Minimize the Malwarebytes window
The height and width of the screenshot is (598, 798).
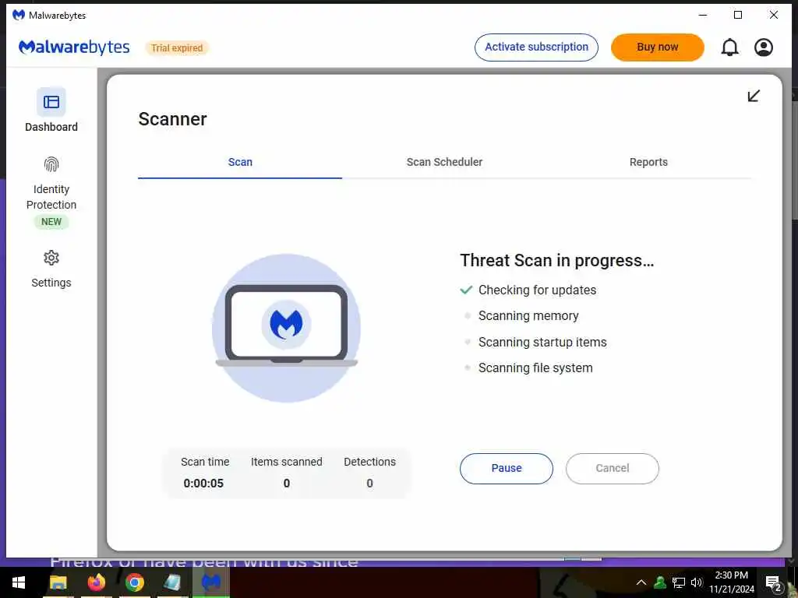[x=703, y=15]
